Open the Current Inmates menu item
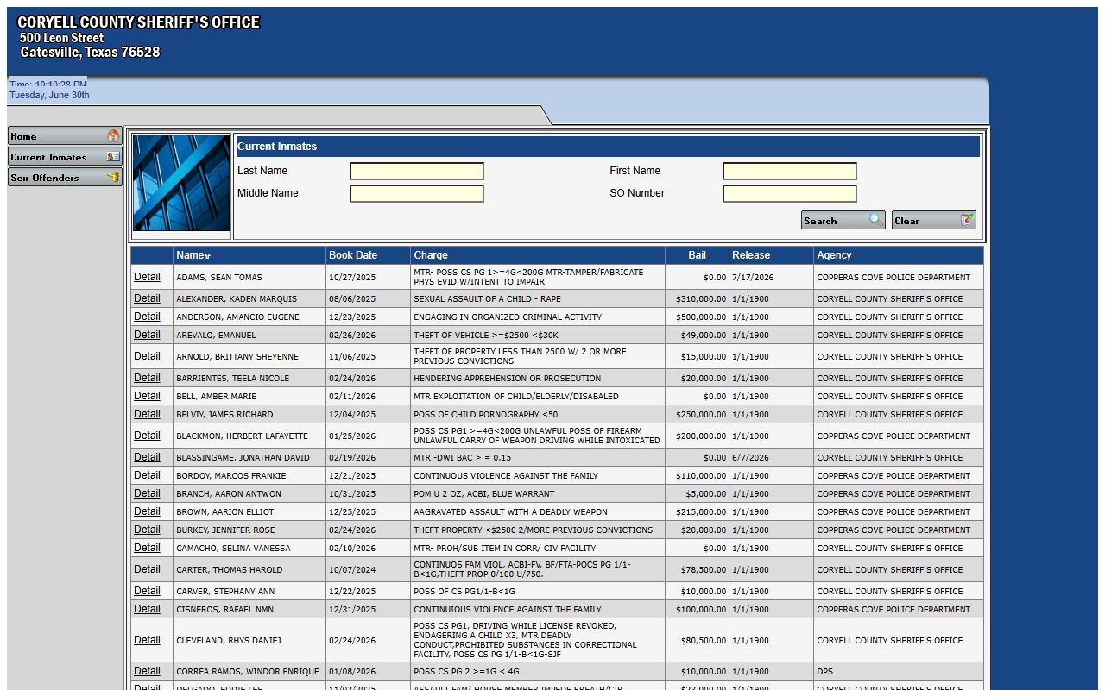 65,157
